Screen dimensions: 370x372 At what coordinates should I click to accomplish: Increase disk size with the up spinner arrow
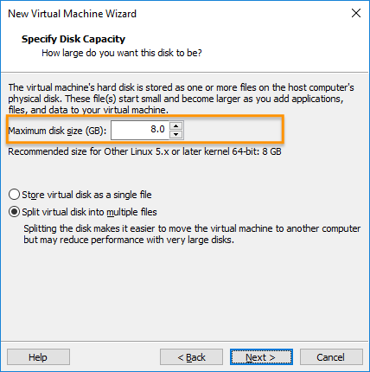click(175, 125)
